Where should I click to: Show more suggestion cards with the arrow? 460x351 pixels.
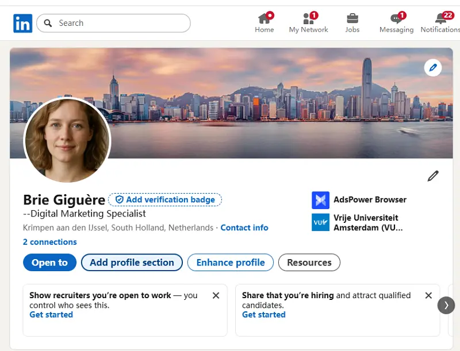[x=446, y=305]
